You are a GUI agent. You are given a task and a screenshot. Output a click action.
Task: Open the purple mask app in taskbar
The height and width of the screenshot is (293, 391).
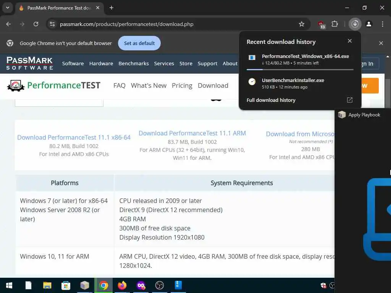click(141, 285)
